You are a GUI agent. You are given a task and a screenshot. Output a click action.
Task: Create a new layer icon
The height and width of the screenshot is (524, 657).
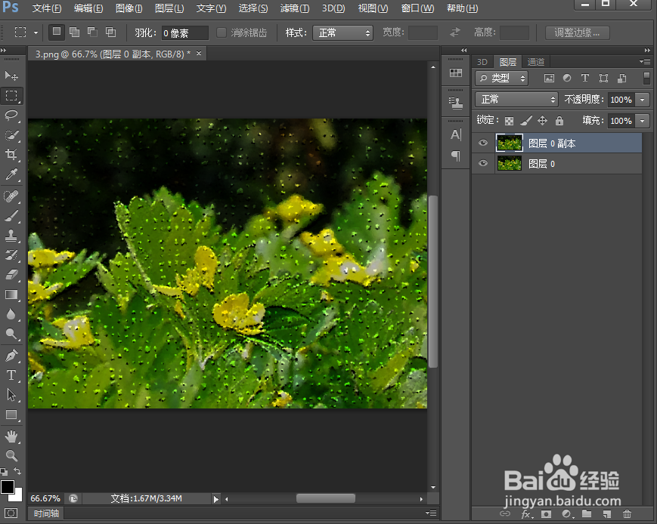(606, 513)
